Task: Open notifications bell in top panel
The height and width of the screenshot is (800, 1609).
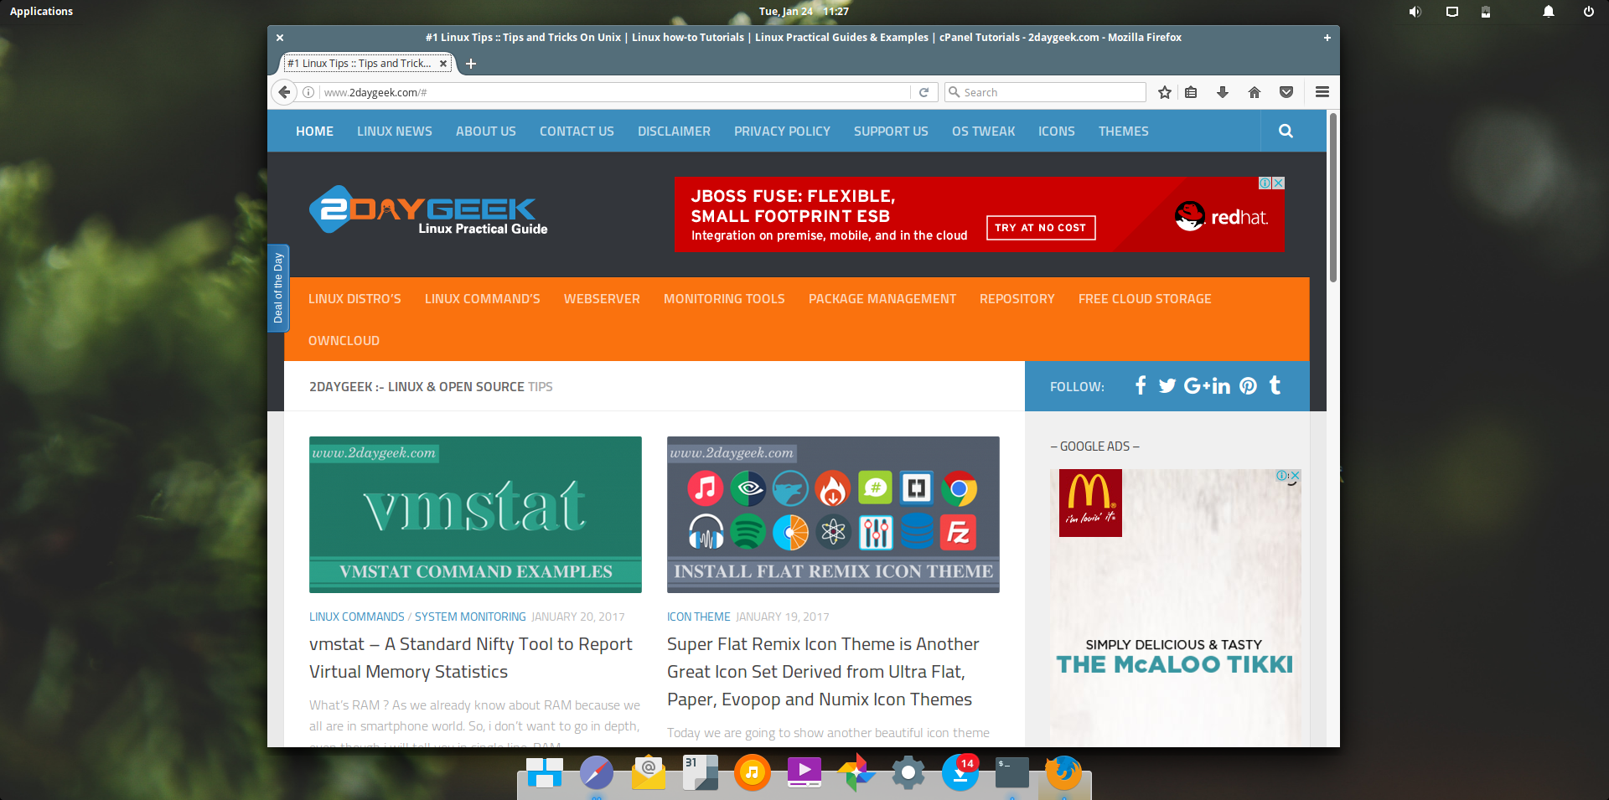Action: (x=1549, y=12)
